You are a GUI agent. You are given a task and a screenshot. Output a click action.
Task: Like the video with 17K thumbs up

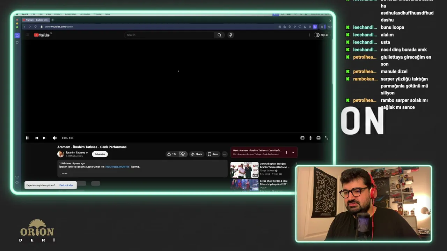[x=172, y=154]
